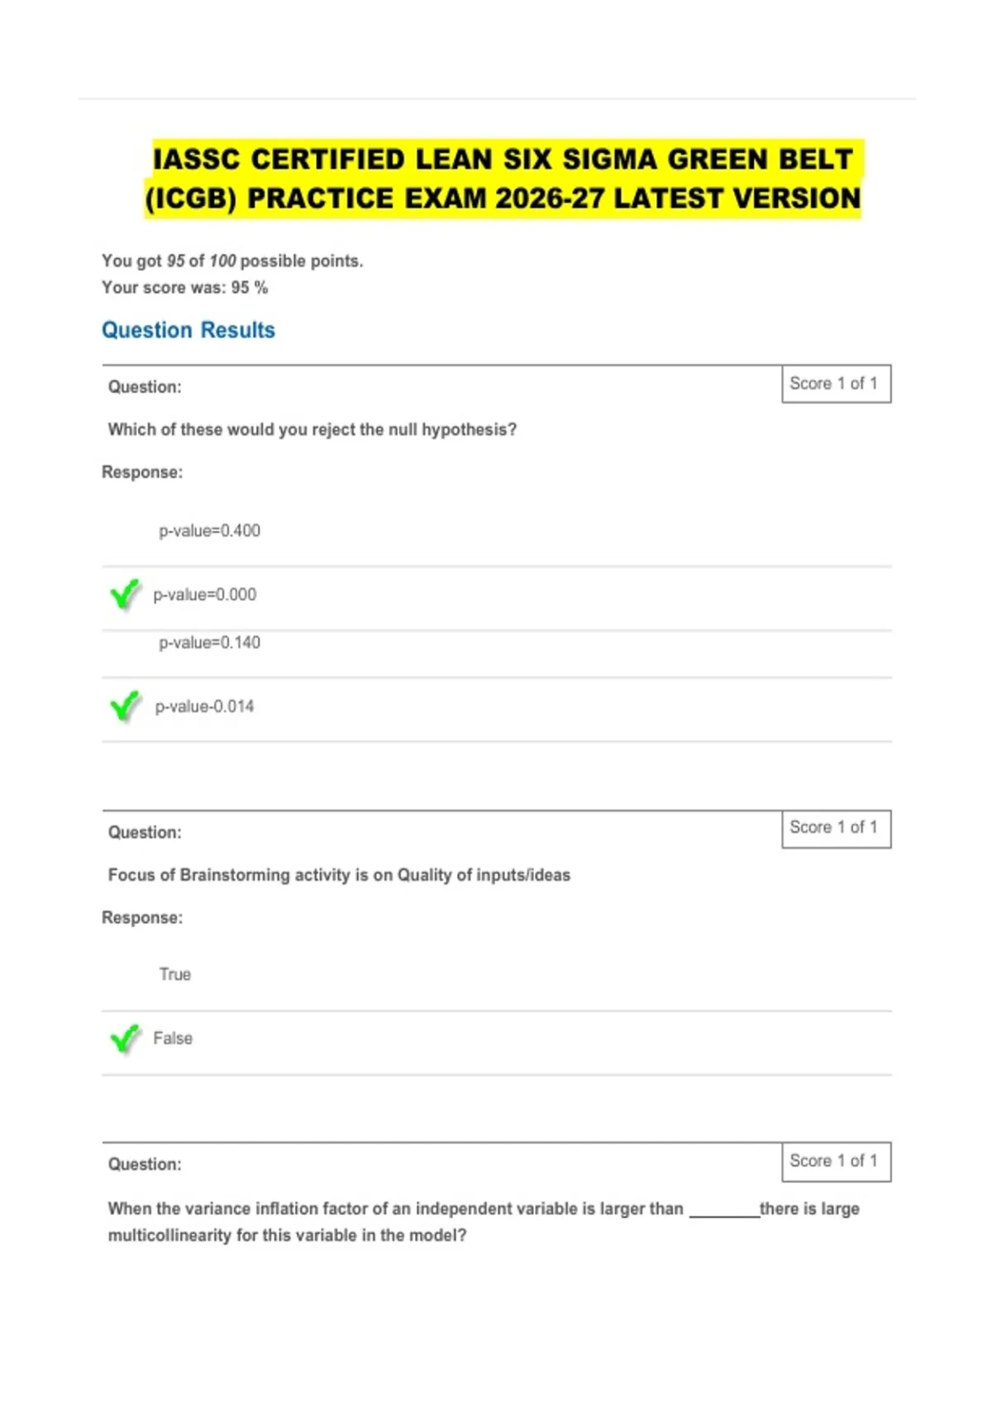Select the p-value=0.400 answer option
The image size is (992, 1406).
209,531
